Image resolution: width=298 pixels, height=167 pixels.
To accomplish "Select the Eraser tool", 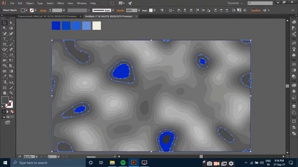I will [11, 50].
